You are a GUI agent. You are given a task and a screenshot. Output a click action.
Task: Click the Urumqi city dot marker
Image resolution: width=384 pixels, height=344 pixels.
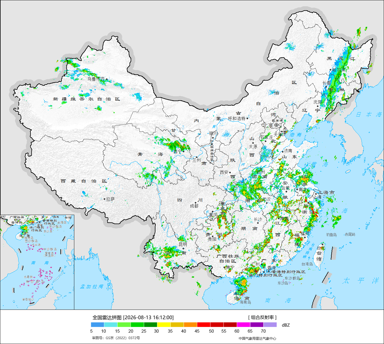click(107, 79)
